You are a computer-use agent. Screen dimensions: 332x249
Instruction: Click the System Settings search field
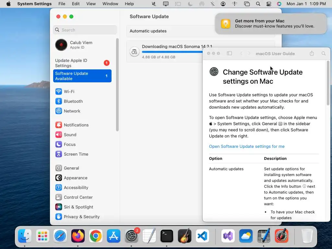pos(85,30)
